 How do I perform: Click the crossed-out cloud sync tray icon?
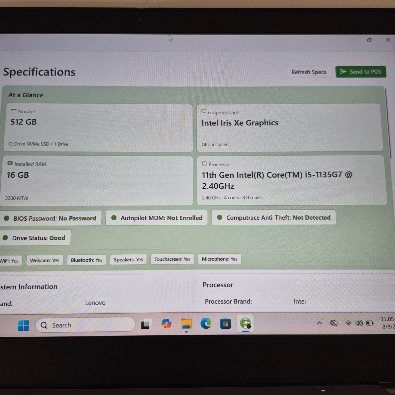point(334,323)
